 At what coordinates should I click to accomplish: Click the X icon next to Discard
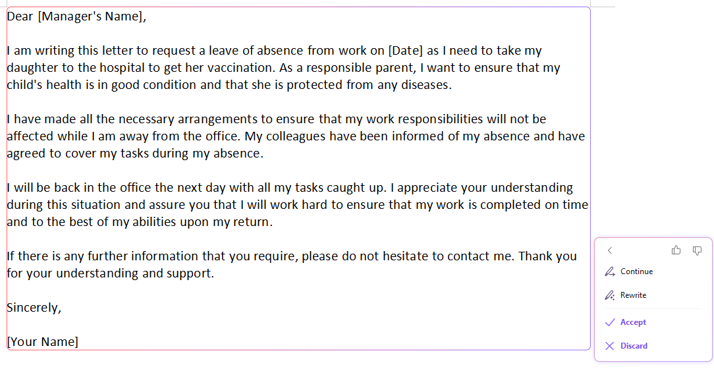point(610,346)
